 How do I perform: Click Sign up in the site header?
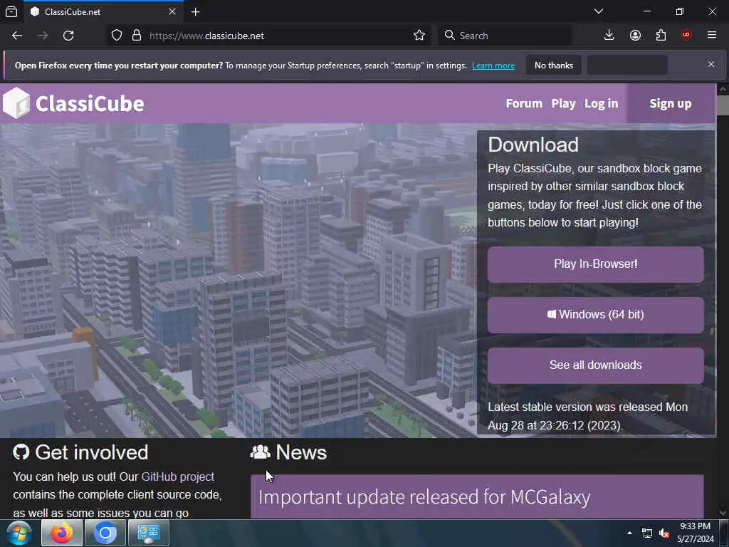(x=671, y=103)
